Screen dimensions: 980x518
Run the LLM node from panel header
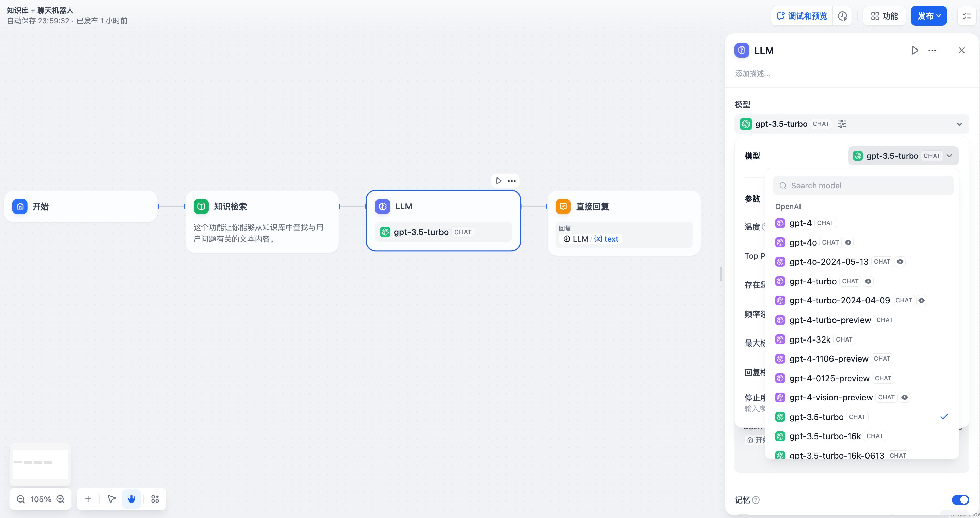[x=915, y=50]
